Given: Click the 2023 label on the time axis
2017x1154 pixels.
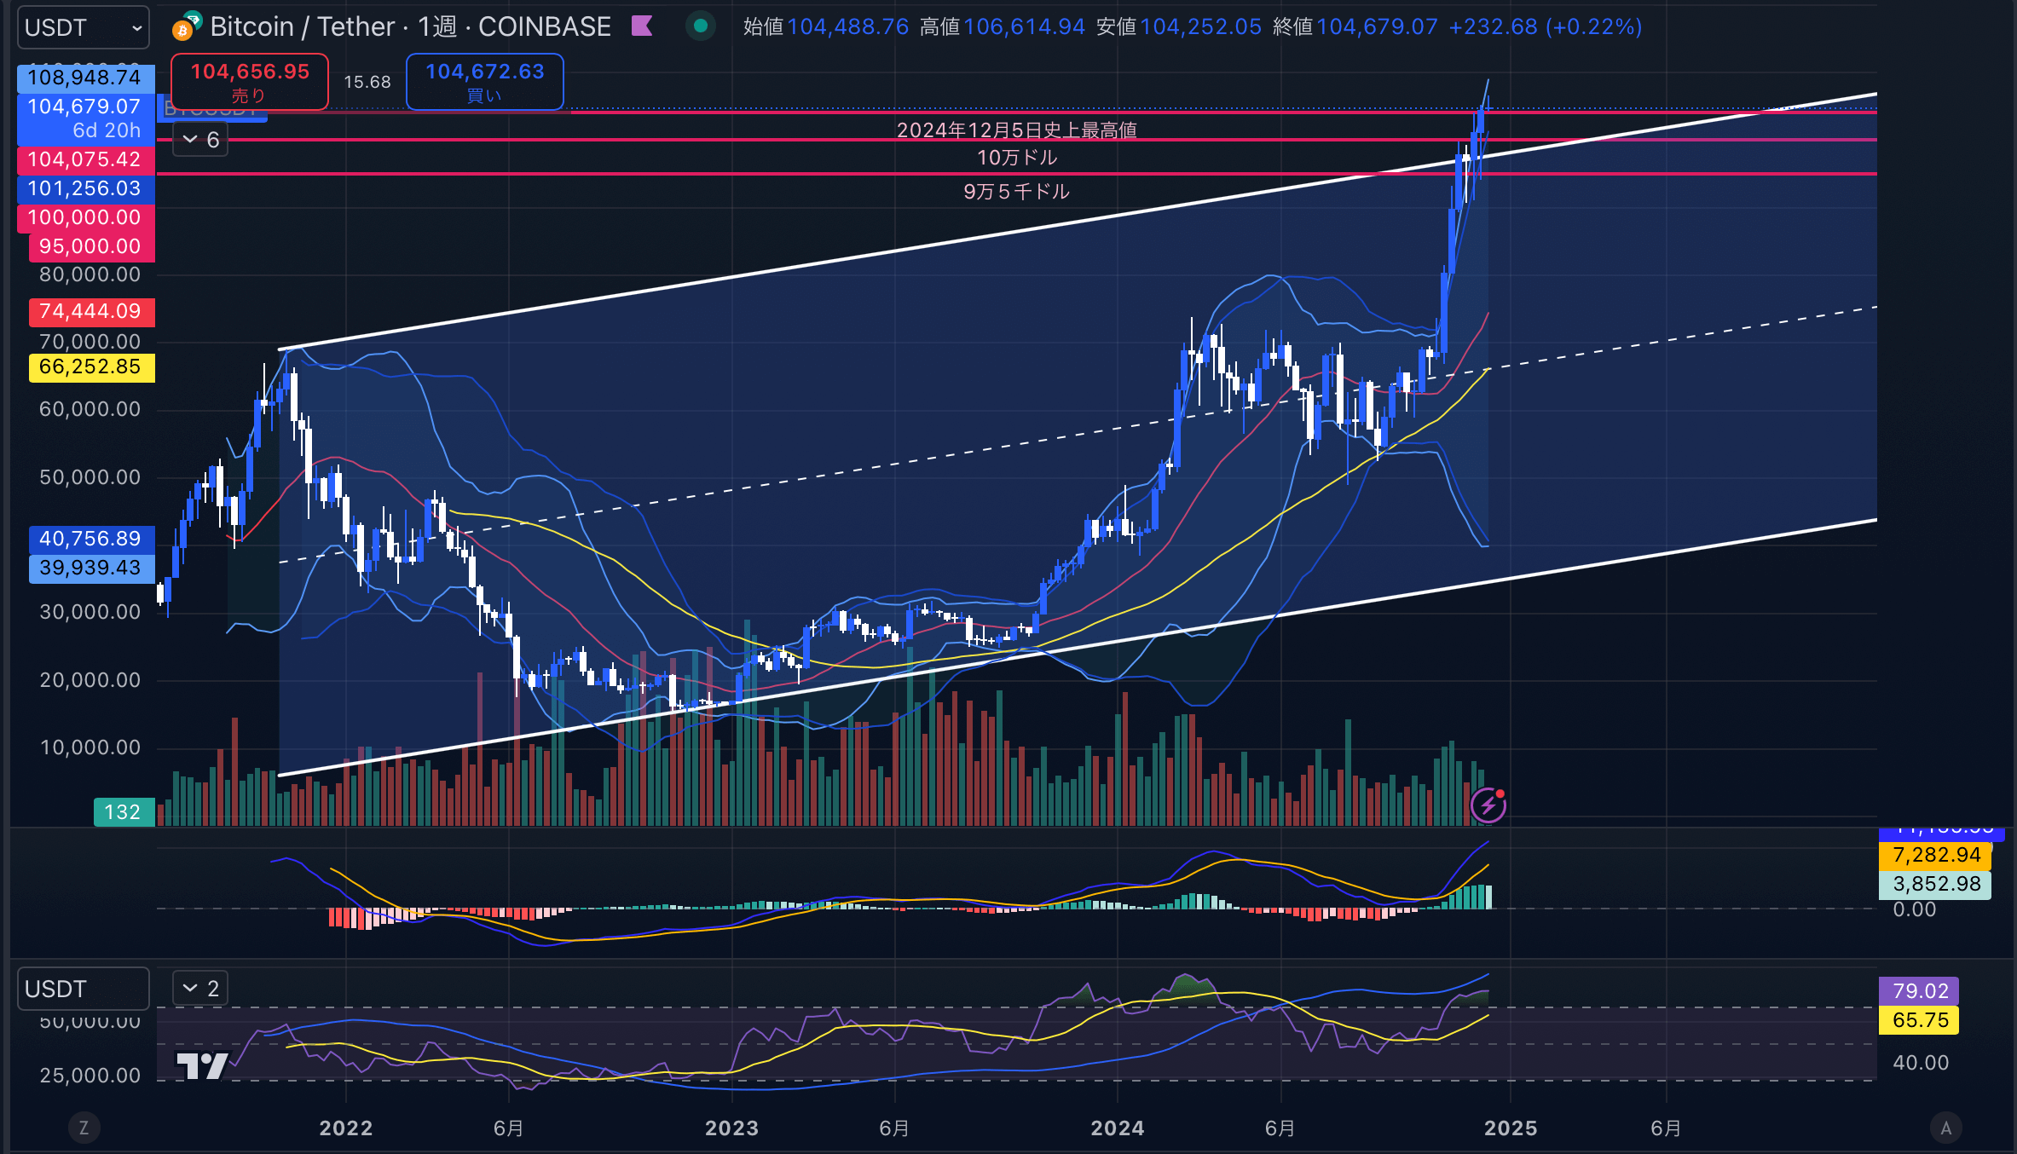Looking at the screenshot, I should click(x=731, y=1128).
